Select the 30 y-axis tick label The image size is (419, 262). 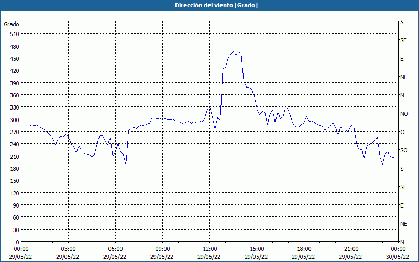[x=16, y=230]
